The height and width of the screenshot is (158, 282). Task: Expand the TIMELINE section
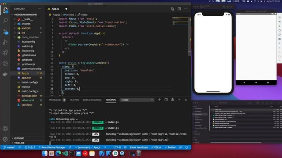(x=18, y=143)
